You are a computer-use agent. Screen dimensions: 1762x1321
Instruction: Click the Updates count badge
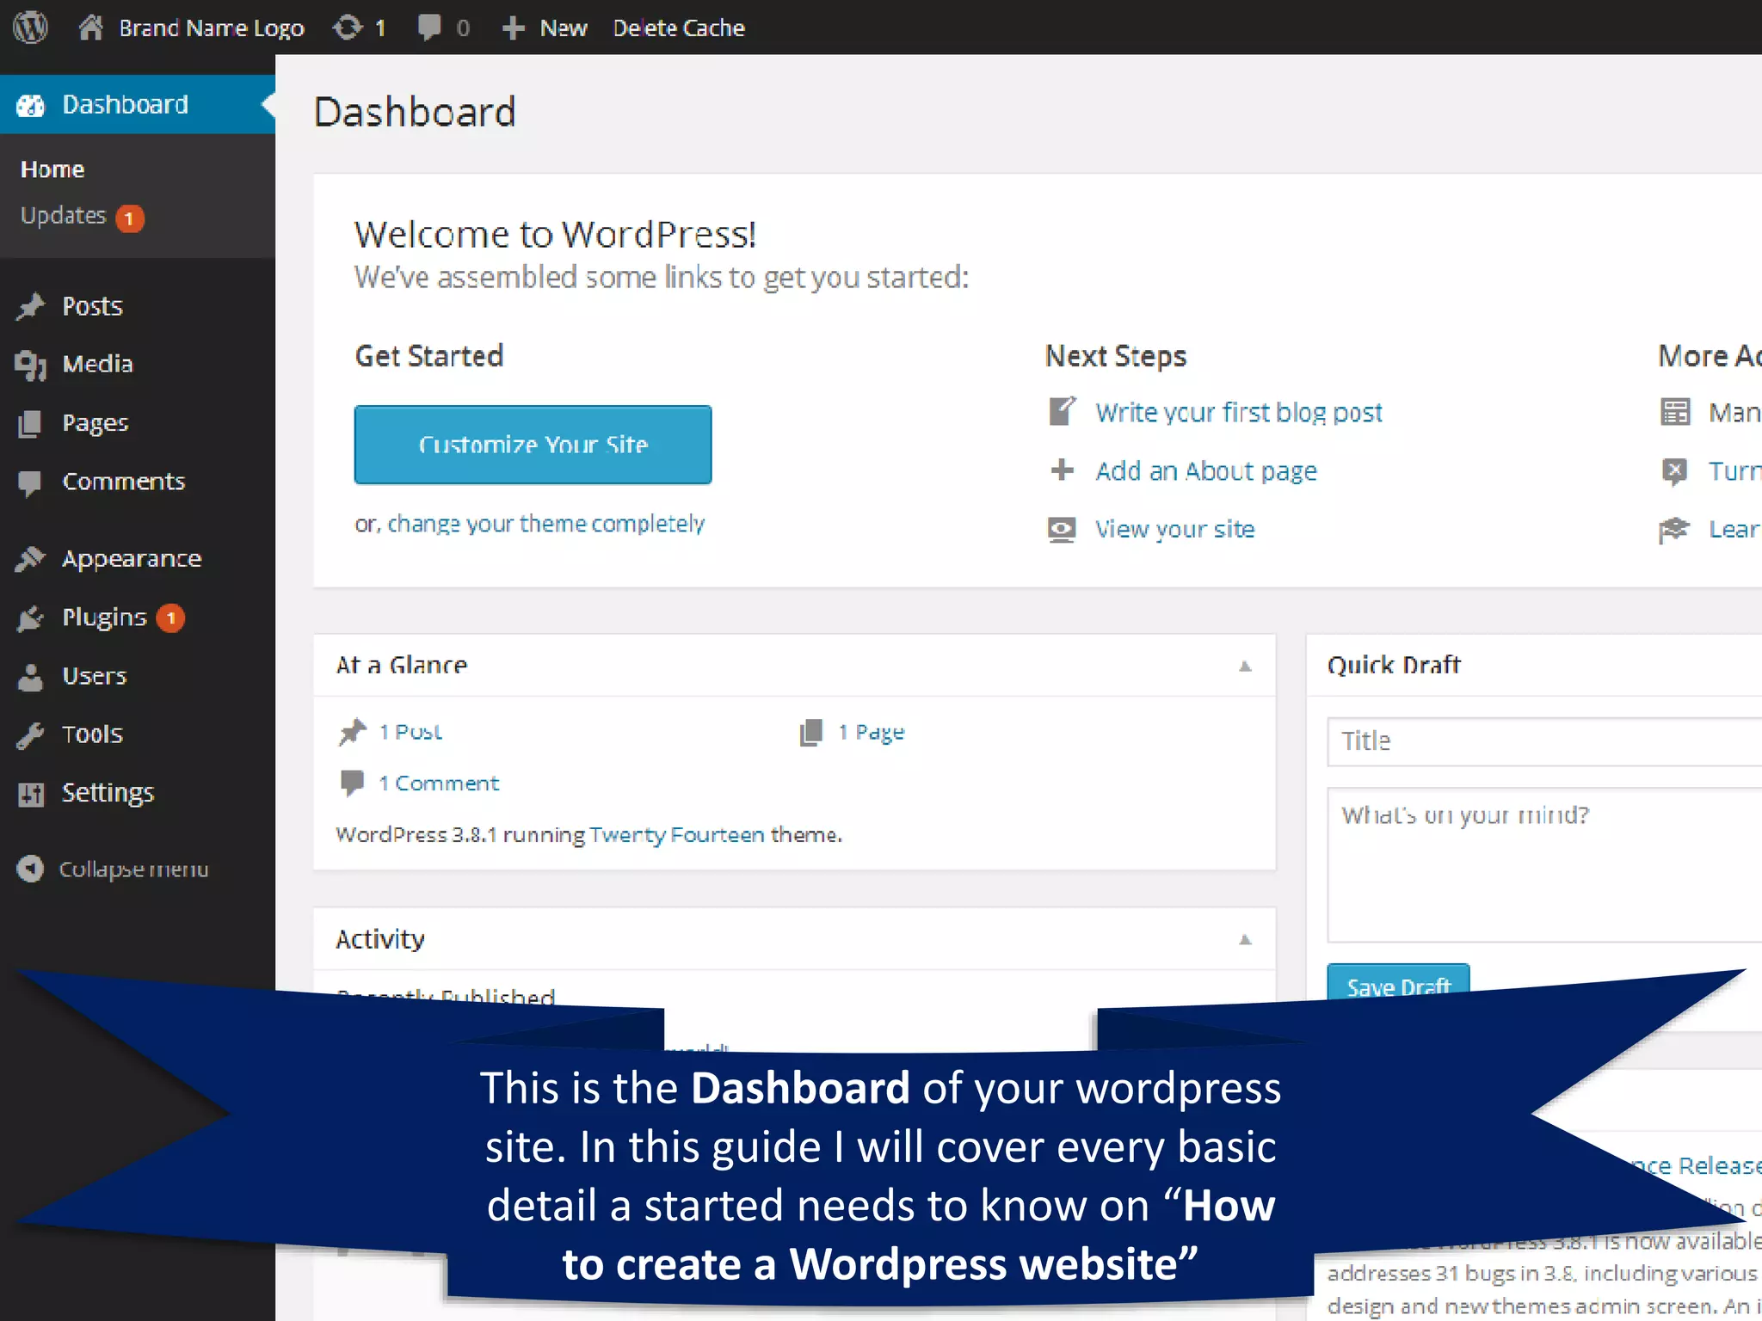coord(130,218)
